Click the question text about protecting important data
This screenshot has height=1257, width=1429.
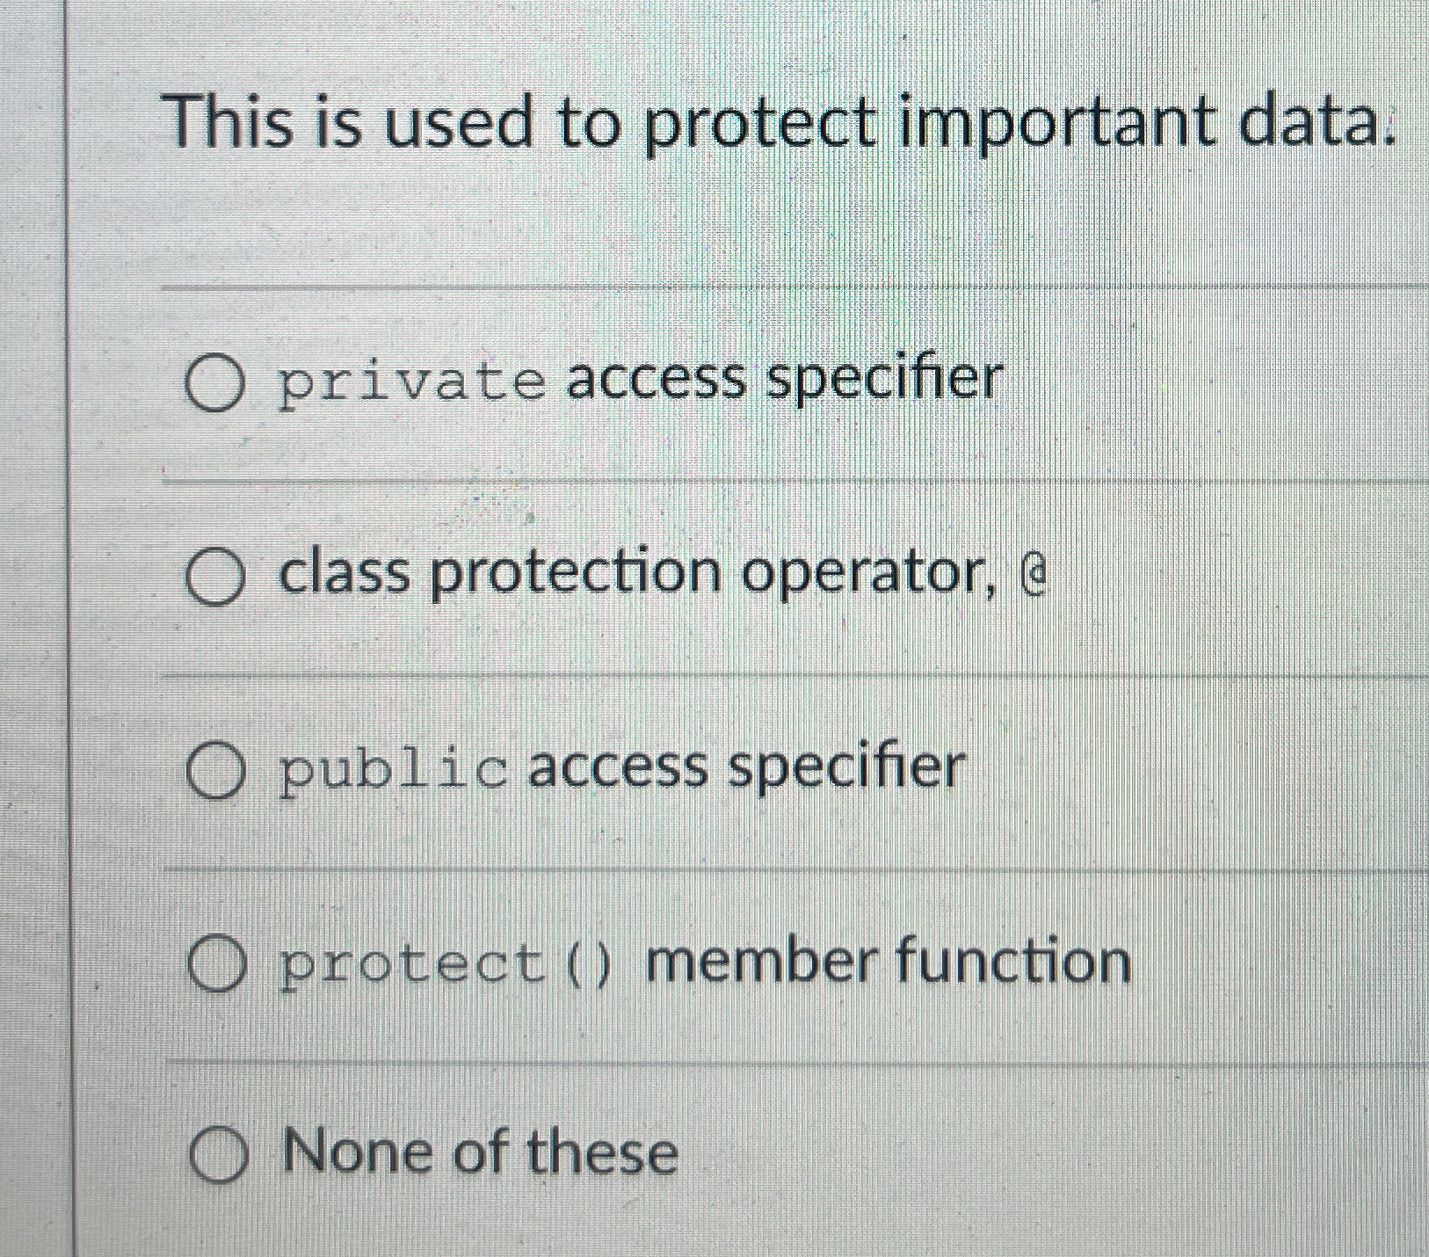pos(782,123)
